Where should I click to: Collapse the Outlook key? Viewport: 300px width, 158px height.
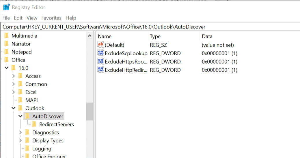click(13, 108)
